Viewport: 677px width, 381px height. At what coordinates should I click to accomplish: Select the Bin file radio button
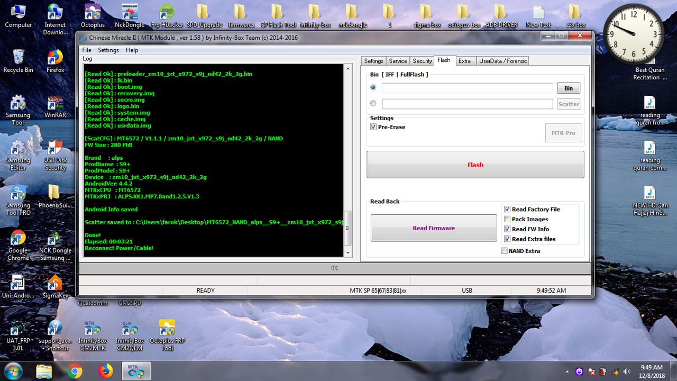point(373,88)
